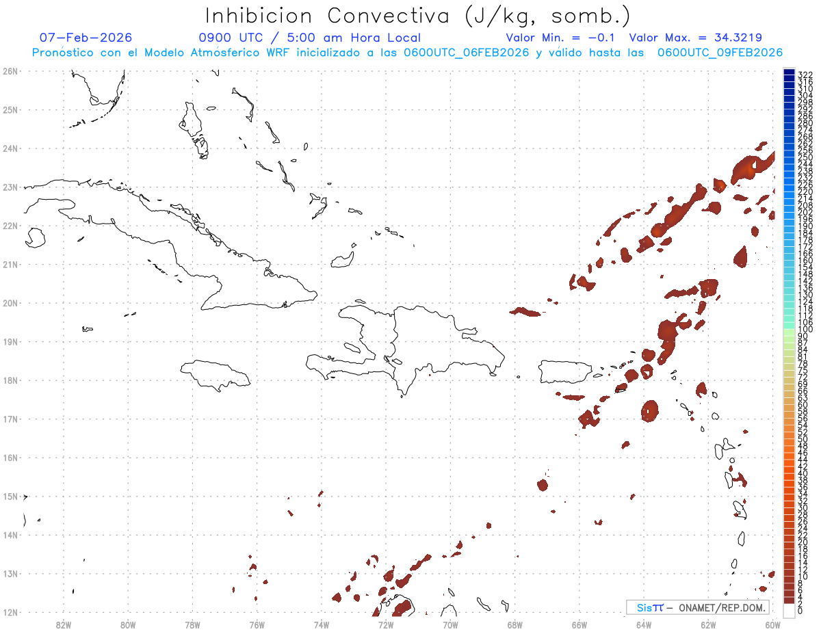Select the date text '07-Feb-2026'
The width and height of the screenshot is (821, 634).
pyautogui.click(x=86, y=38)
